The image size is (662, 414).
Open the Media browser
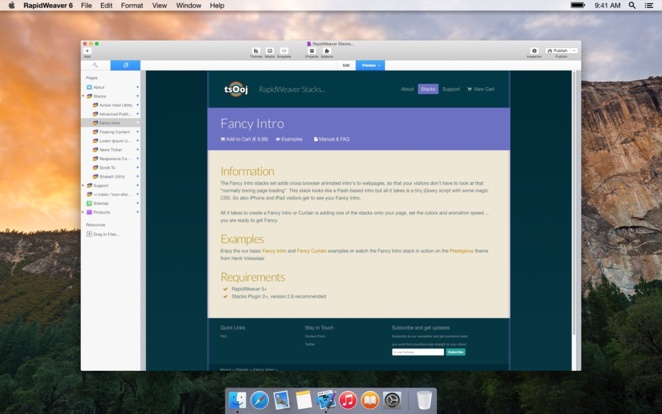click(x=270, y=51)
